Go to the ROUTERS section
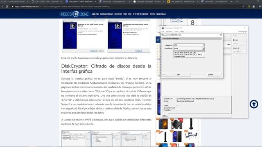The height and width of the screenshot is (147, 262). tap(118, 14)
